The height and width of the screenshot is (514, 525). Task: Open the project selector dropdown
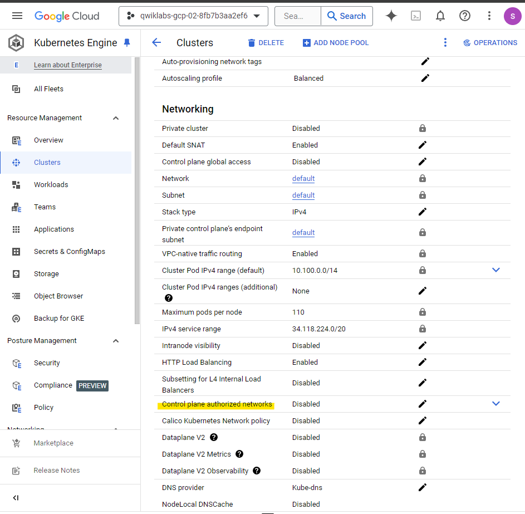click(193, 16)
